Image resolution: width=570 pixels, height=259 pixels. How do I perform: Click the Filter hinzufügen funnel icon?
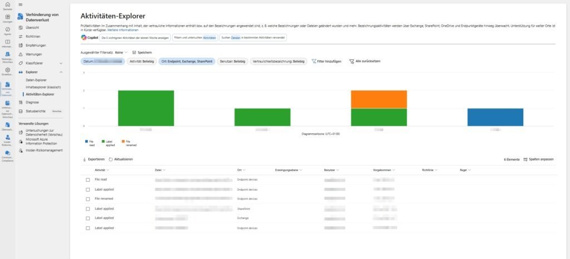(x=314, y=61)
